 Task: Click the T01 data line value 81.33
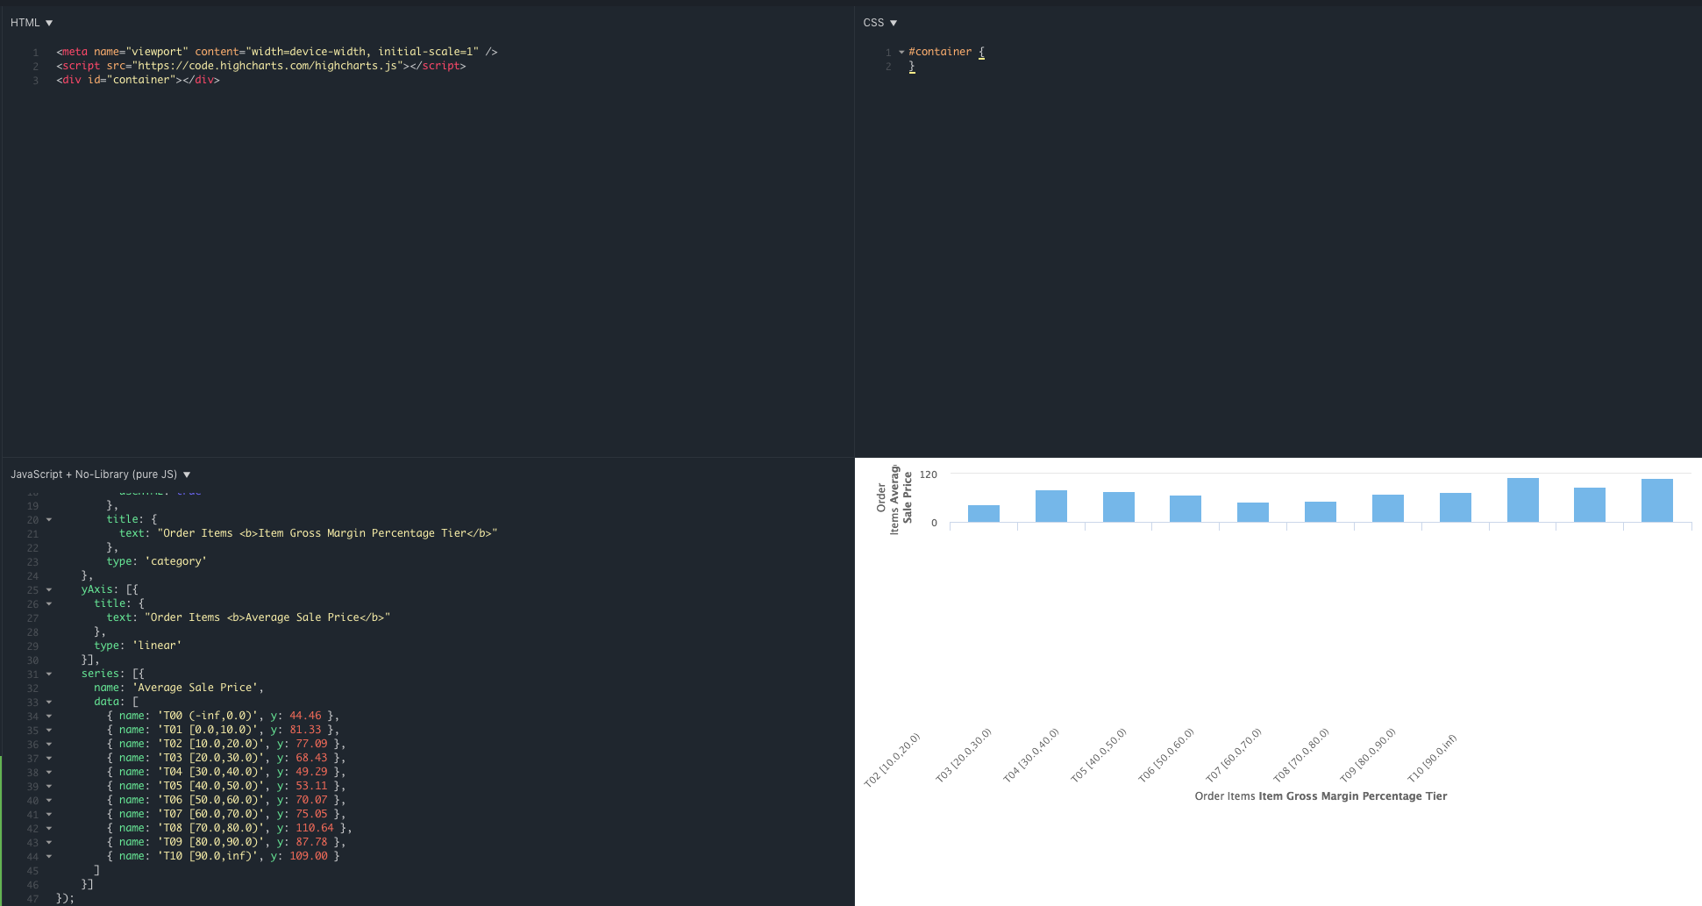305,730
